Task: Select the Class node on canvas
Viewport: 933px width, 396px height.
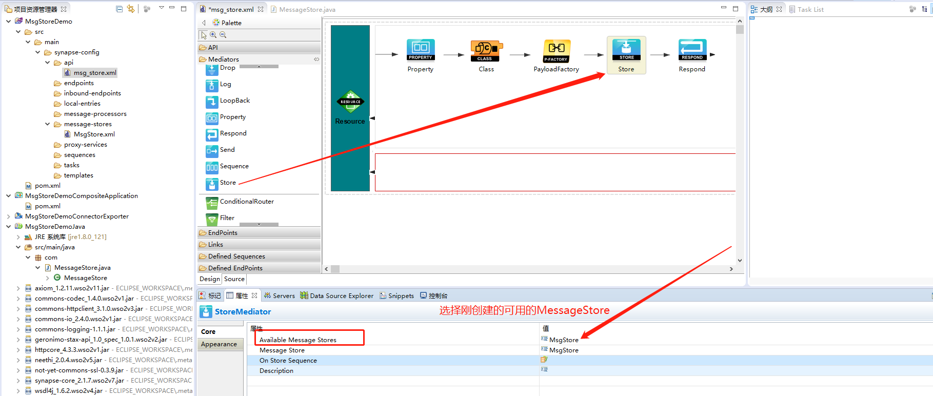Action: coord(486,55)
